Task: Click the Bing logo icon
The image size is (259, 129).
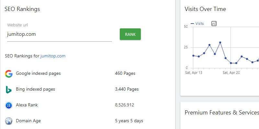Action: point(9,90)
